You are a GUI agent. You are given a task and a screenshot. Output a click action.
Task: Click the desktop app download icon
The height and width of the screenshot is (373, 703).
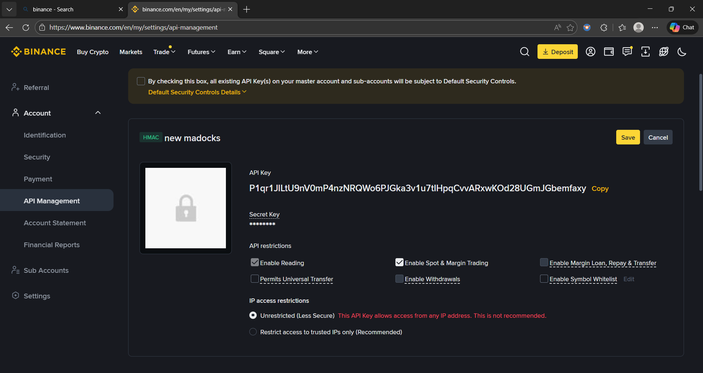coord(645,52)
